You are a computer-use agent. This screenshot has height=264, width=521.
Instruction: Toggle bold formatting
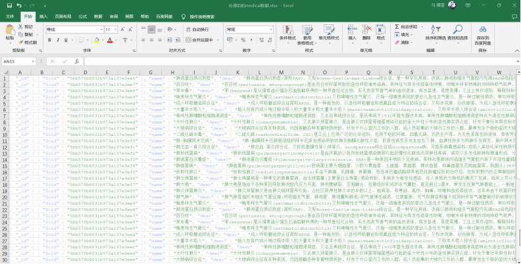coord(49,40)
